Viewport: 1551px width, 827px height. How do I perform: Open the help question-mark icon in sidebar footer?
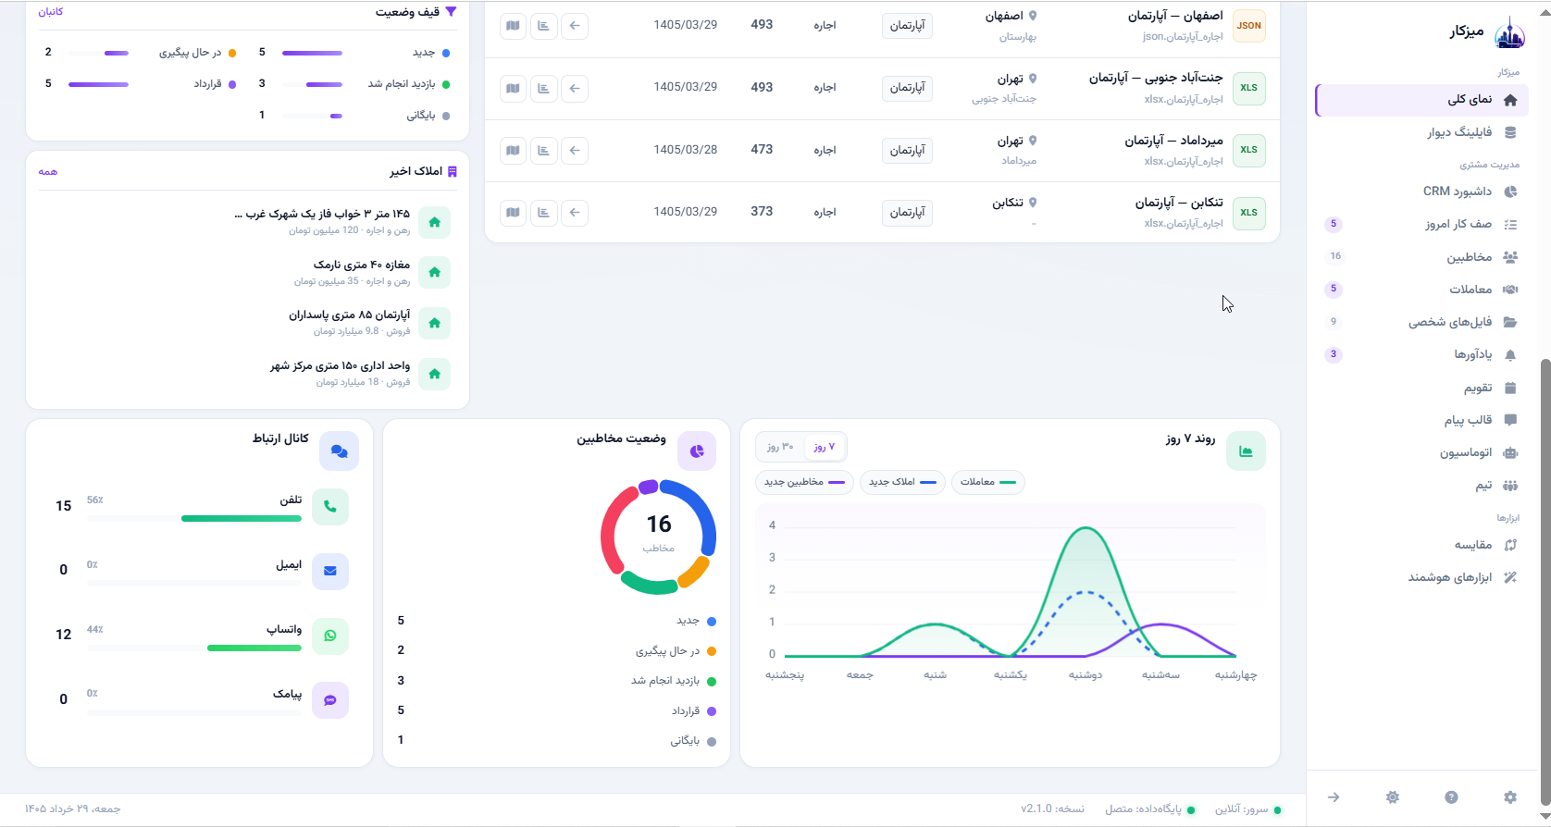coord(1451,797)
